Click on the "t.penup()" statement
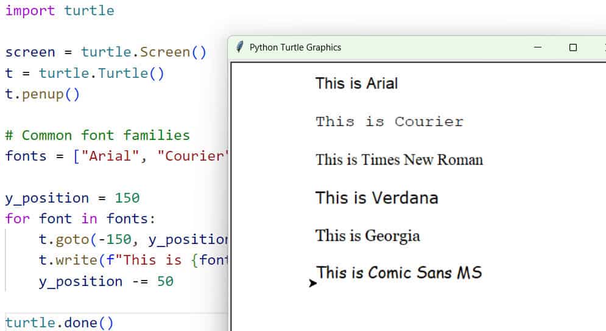 (43, 94)
